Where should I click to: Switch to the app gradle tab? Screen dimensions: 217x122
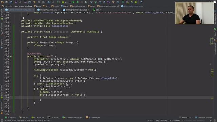pos(96,10)
